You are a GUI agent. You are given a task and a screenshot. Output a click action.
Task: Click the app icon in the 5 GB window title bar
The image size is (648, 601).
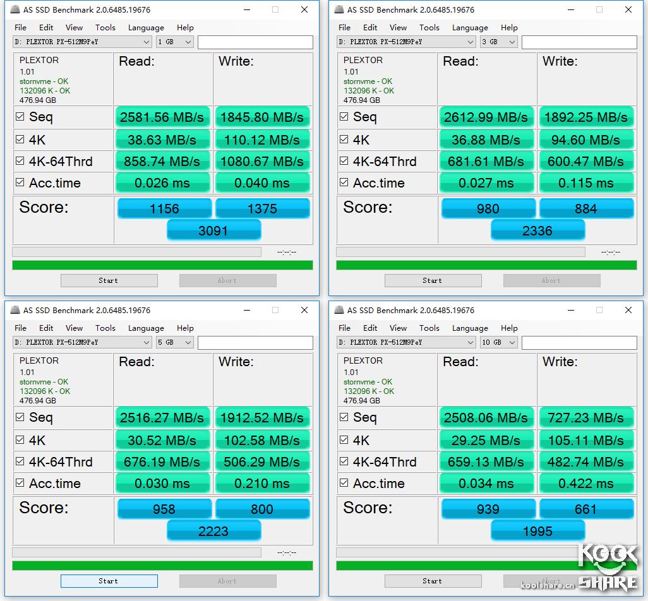[x=15, y=311]
